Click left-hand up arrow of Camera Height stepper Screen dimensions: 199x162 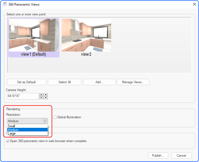click(41, 95)
